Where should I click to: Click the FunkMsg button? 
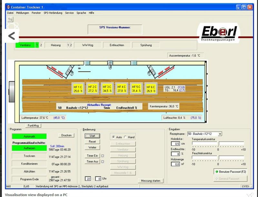pyautogui.click(x=33, y=126)
